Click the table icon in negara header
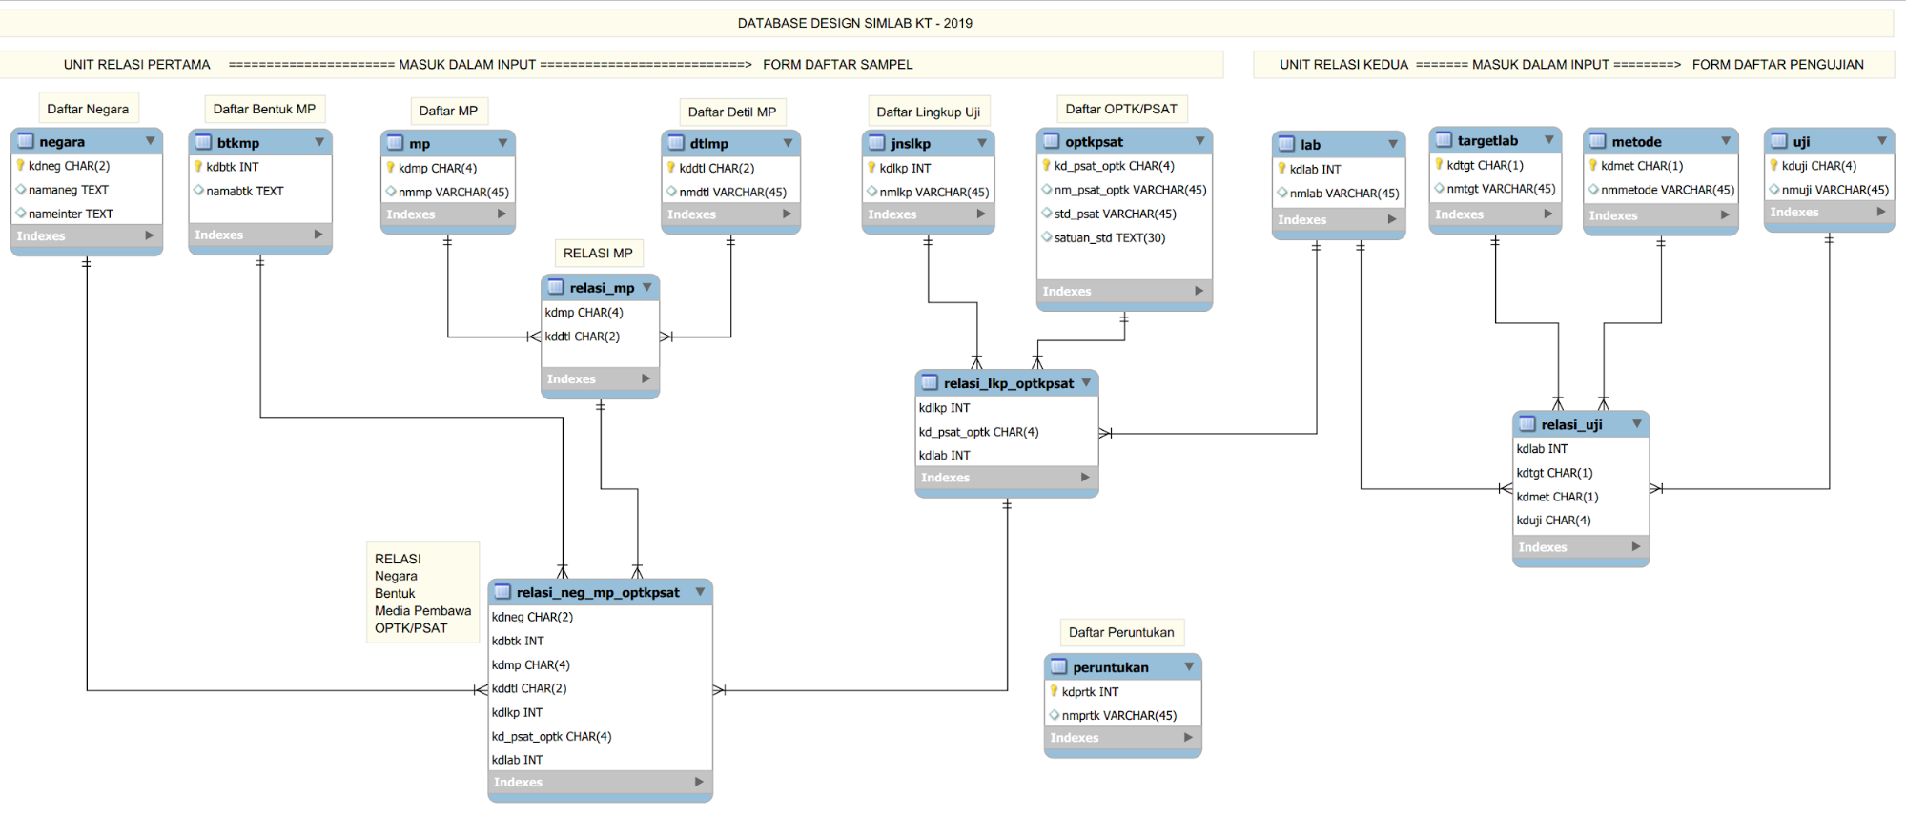 pos(26,141)
